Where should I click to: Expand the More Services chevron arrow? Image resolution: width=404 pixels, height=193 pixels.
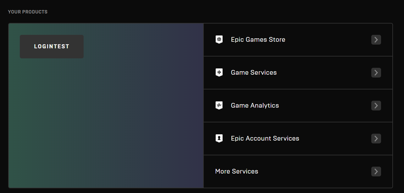pyautogui.click(x=376, y=171)
